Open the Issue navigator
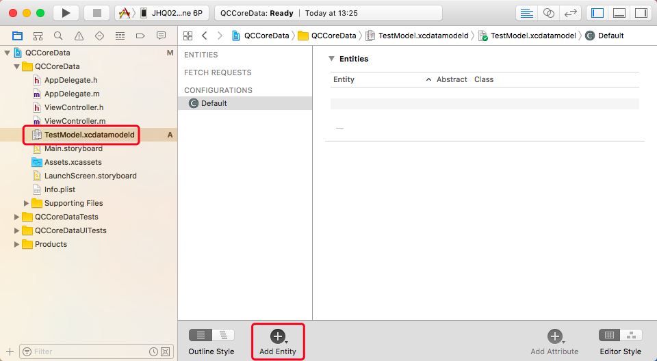This screenshot has height=361, width=657. (79, 36)
